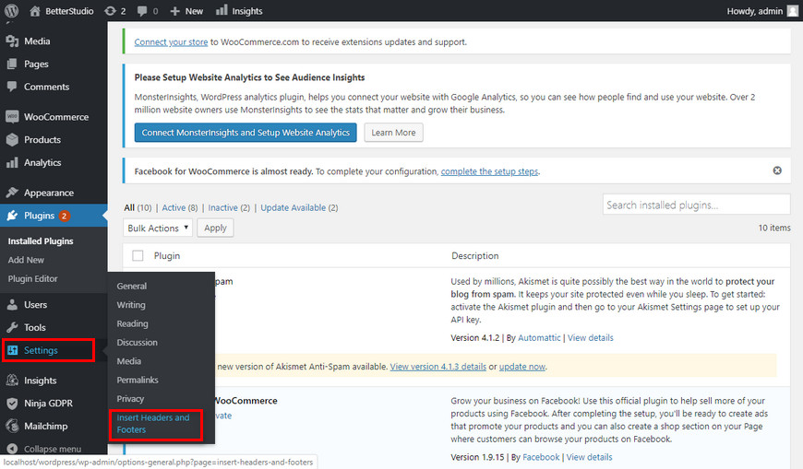Click the Products box icon in sidebar

(x=12, y=140)
